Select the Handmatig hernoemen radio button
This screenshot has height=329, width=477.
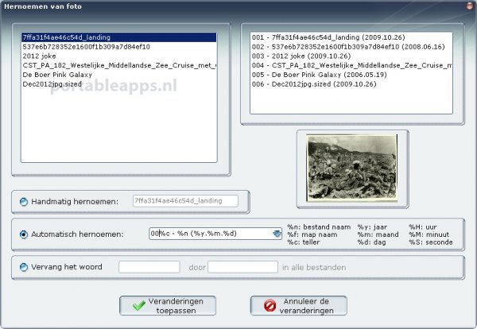pyautogui.click(x=23, y=201)
